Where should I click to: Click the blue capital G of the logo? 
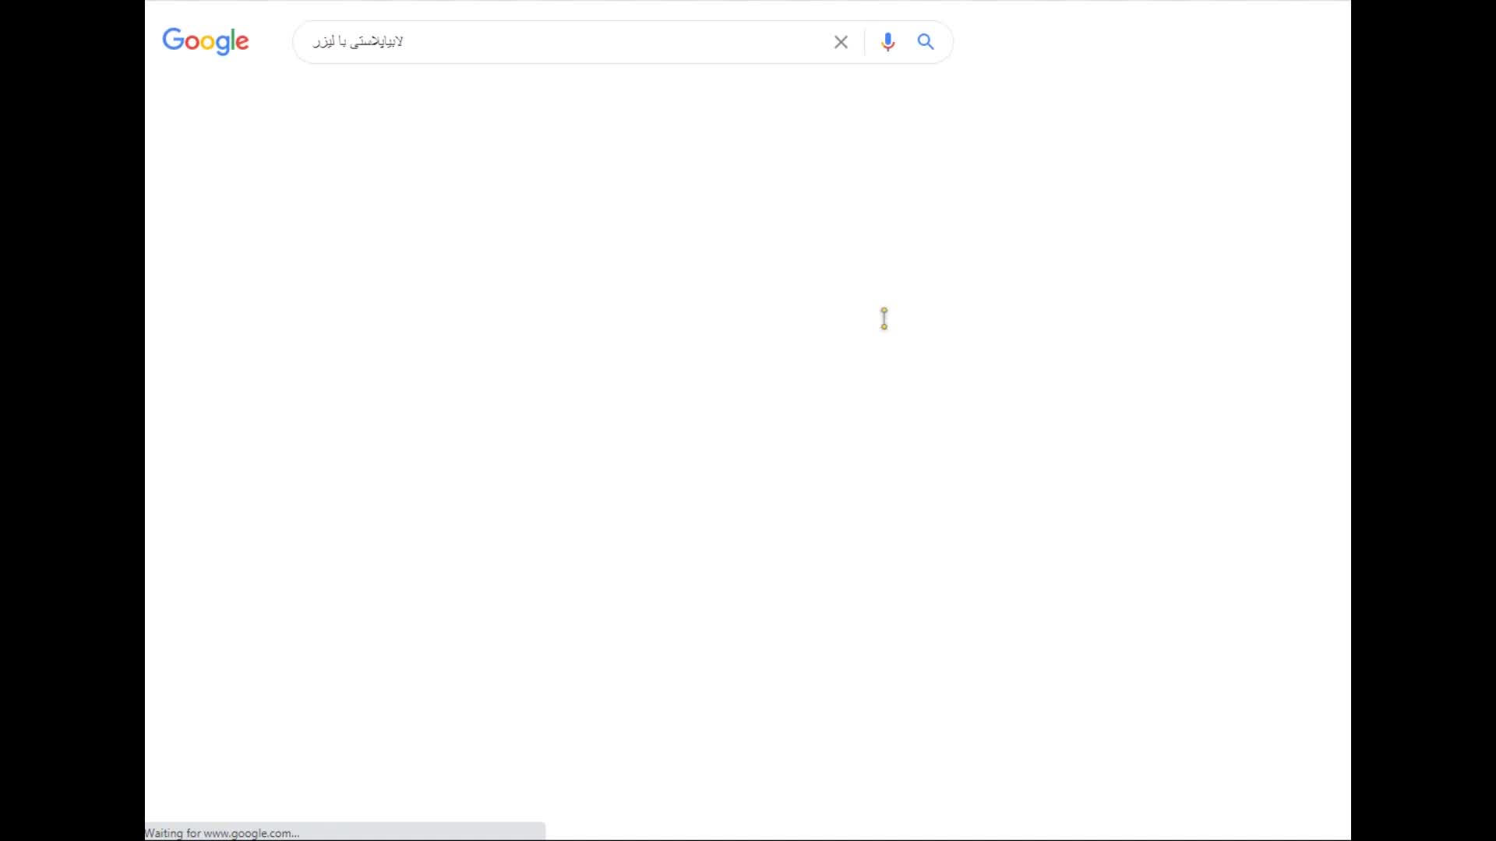[173, 39]
